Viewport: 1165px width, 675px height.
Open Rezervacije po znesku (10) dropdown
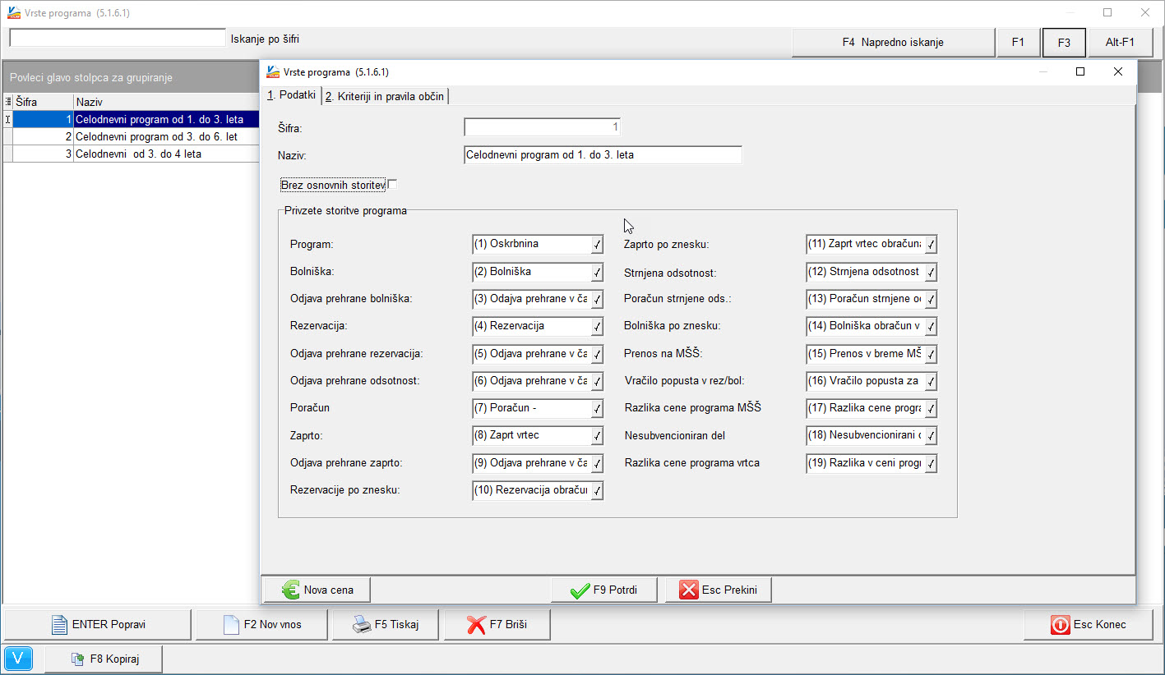tap(597, 491)
